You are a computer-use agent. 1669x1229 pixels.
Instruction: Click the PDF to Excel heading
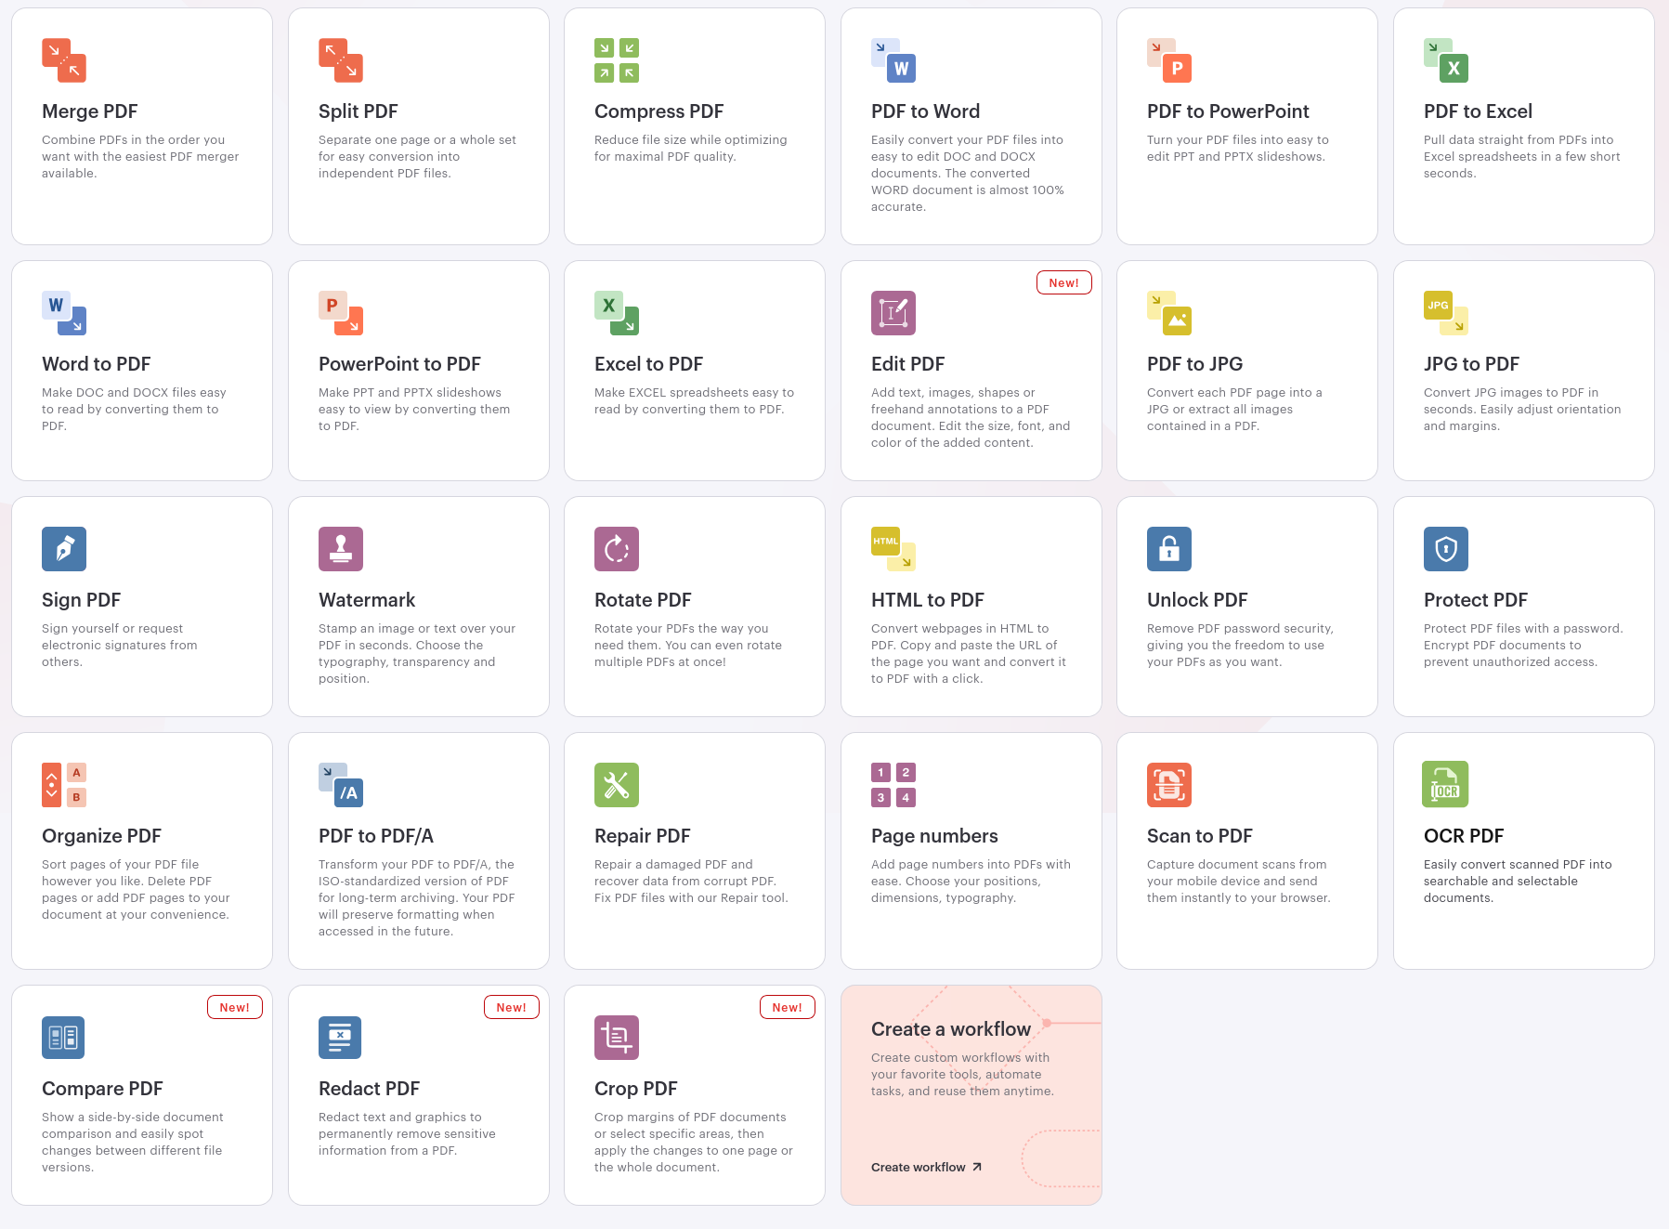(x=1478, y=111)
